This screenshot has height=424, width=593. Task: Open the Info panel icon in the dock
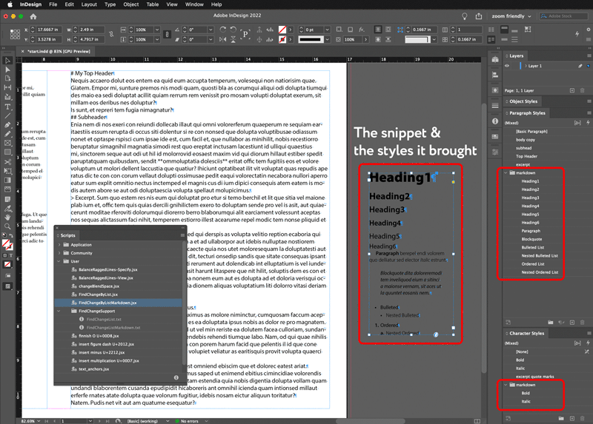point(495,121)
